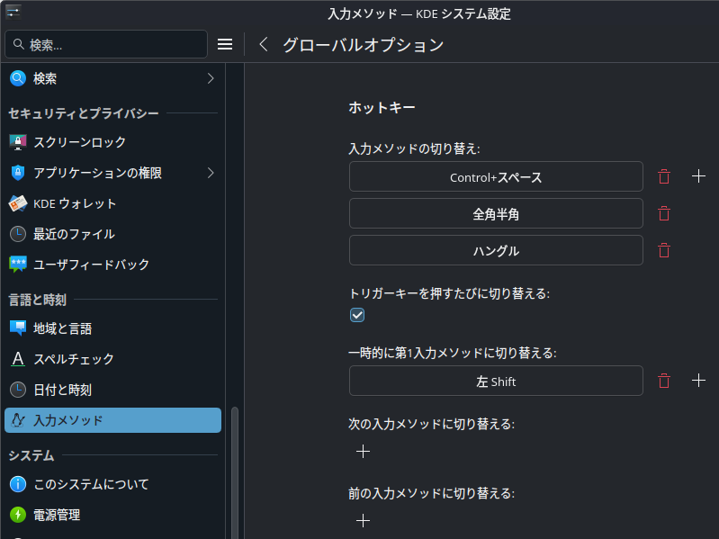
Task: Click the sidebar vertical scrollbar
Action: click(235, 468)
